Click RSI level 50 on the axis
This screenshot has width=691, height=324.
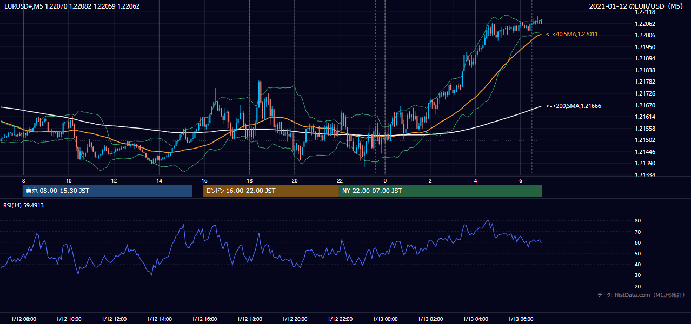pyautogui.click(x=637, y=253)
